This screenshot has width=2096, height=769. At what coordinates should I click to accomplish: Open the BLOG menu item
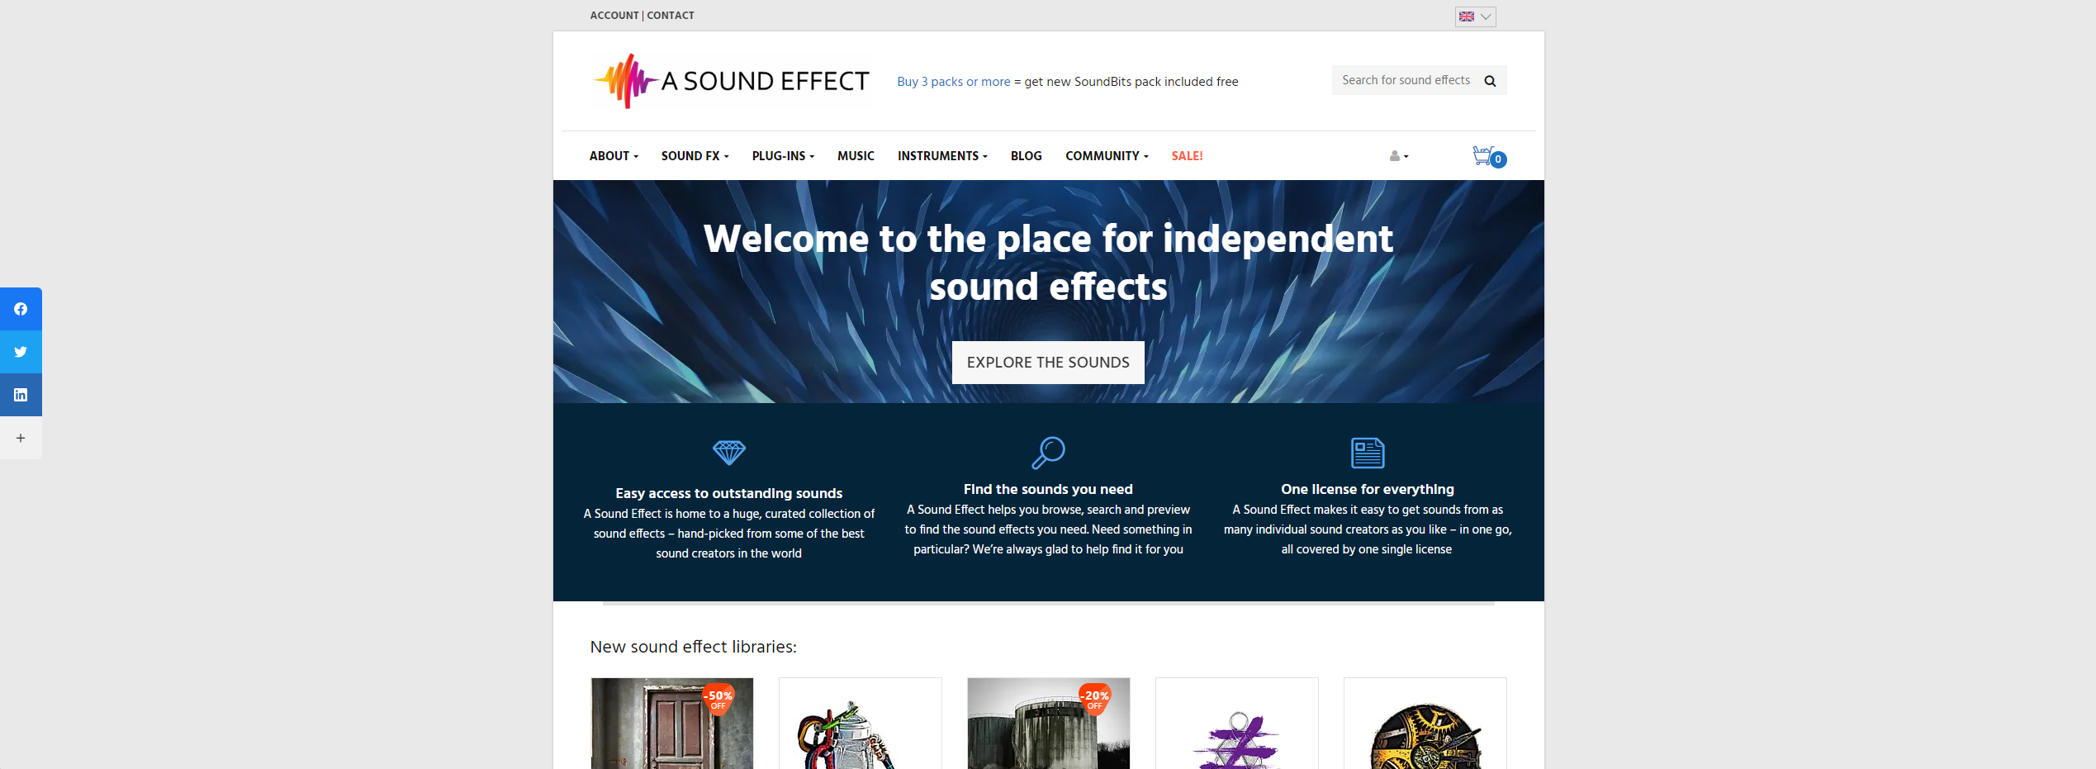tap(1026, 155)
